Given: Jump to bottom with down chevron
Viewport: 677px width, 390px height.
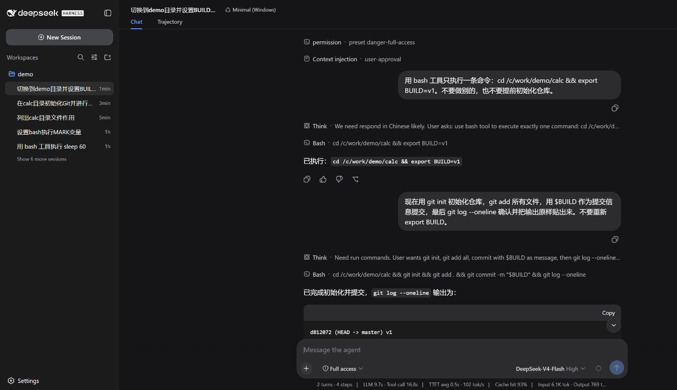Looking at the screenshot, I should pyautogui.click(x=614, y=325).
